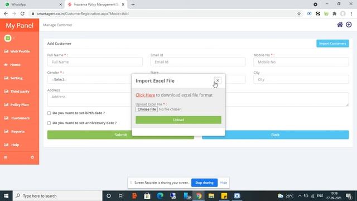Go to Home via house icon
Viewport: 357px width, 201px height.
pos(340,25)
